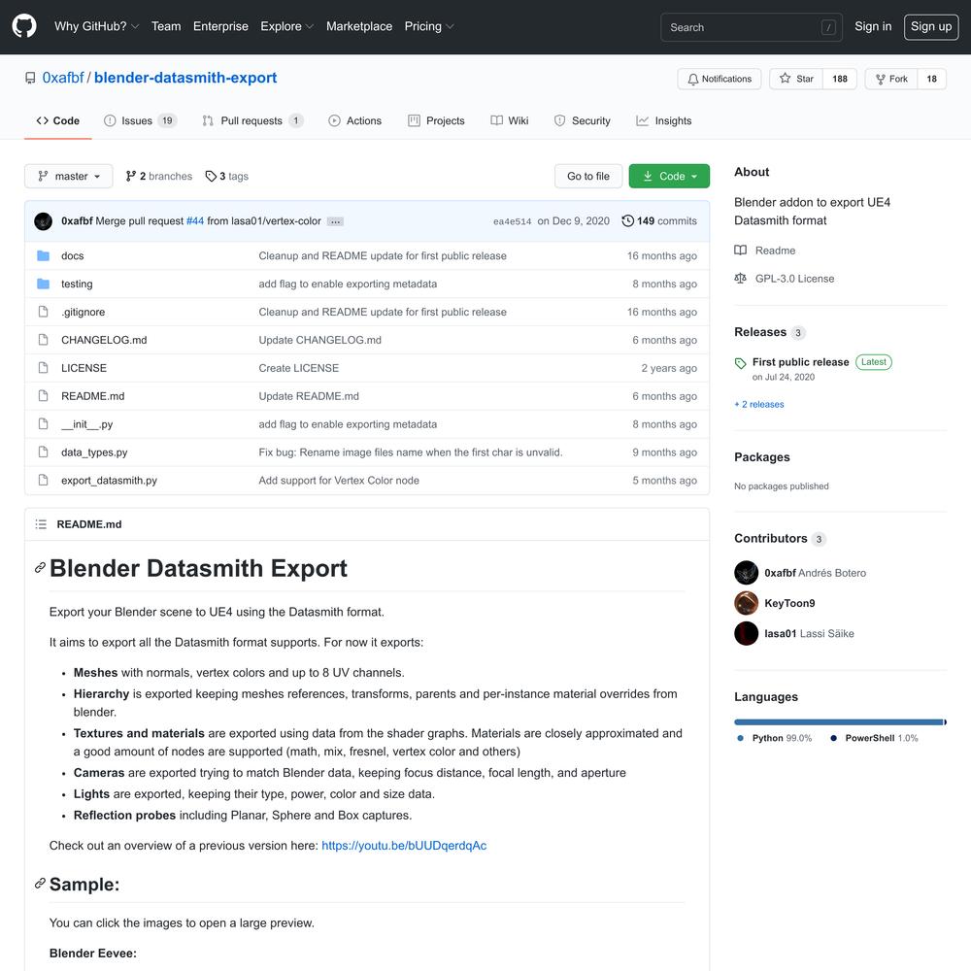Switch to the Issues tab

(141, 120)
